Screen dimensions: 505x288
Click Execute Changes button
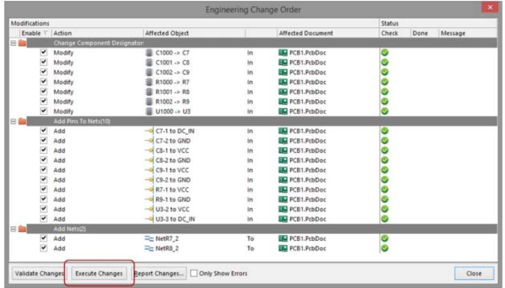tap(99, 274)
